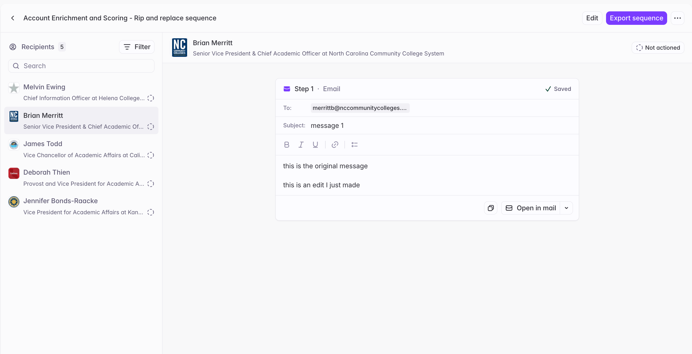
Task: Click Melvin Ewing's star avatar
Action: point(14,88)
